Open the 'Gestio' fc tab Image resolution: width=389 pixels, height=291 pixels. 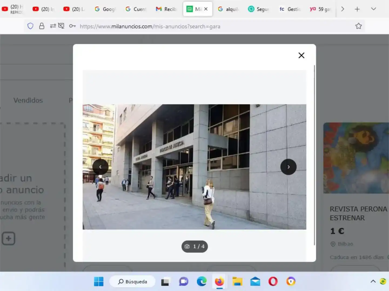pyautogui.click(x=290, y=9)
